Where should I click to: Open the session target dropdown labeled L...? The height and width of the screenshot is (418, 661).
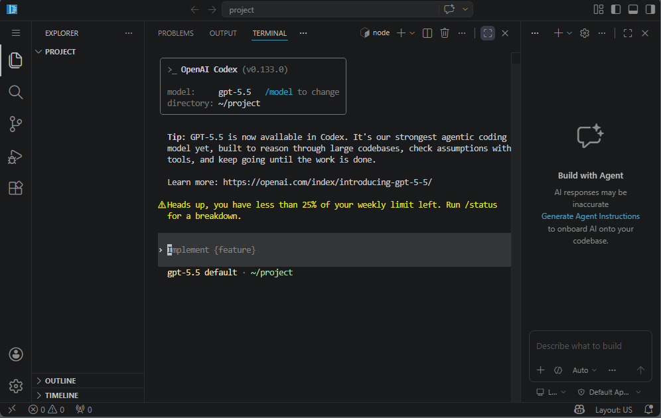(551, 392)
